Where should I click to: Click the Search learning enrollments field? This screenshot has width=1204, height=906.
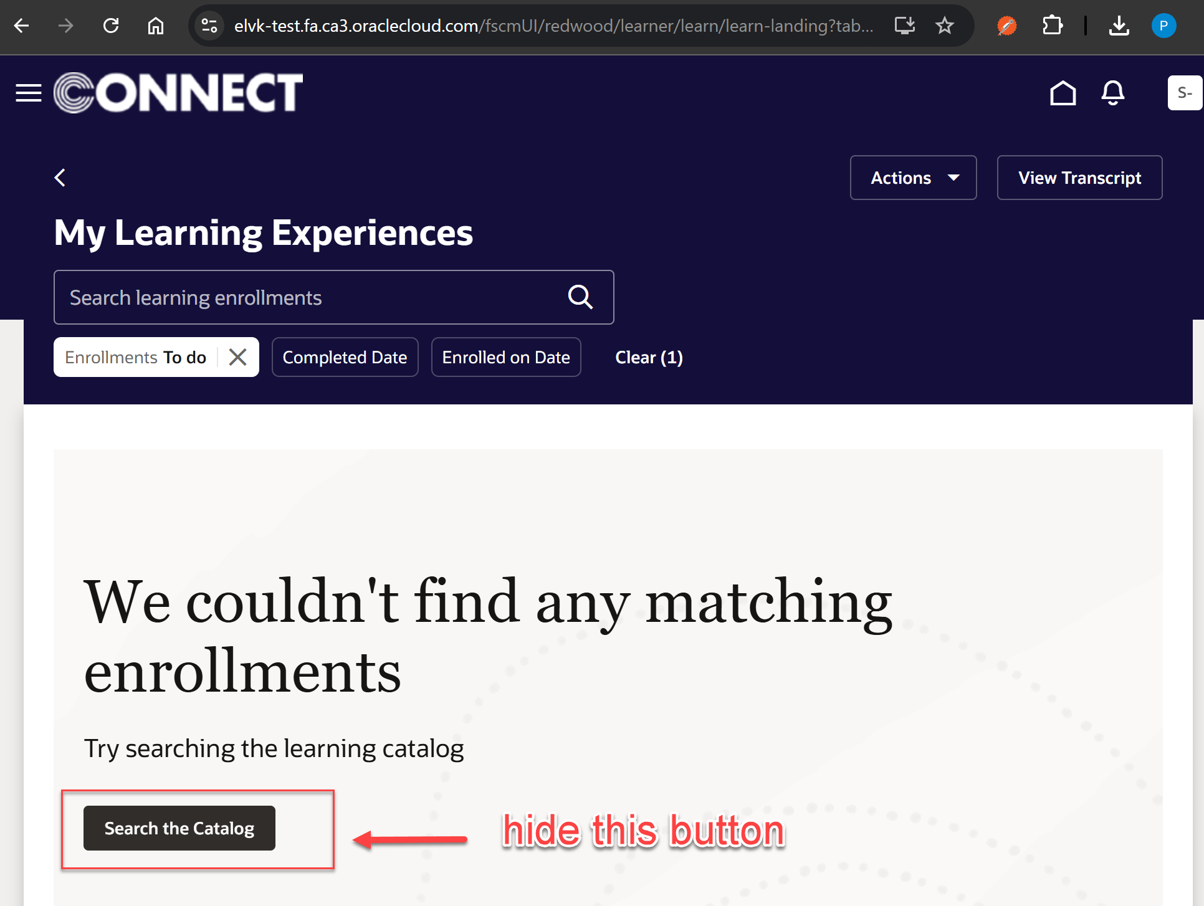click(x=280, y=297)
